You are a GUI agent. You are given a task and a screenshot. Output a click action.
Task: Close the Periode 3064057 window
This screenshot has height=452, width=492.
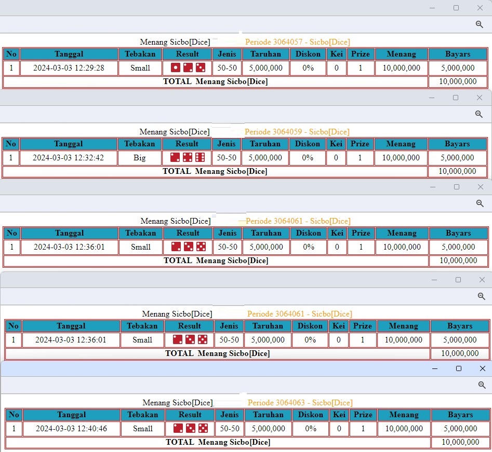click(x=480, y=8)
